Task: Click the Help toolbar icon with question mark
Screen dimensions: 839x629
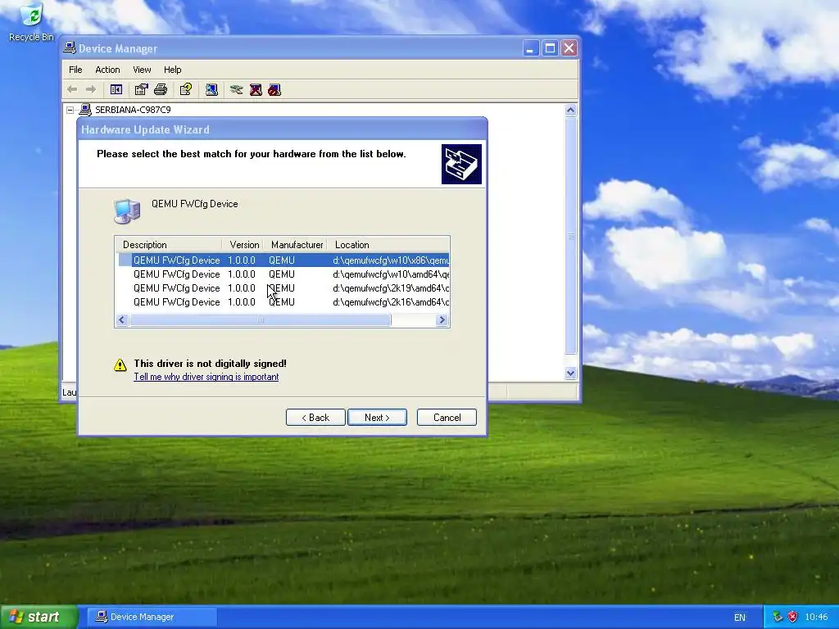Action: click(186, 90)
